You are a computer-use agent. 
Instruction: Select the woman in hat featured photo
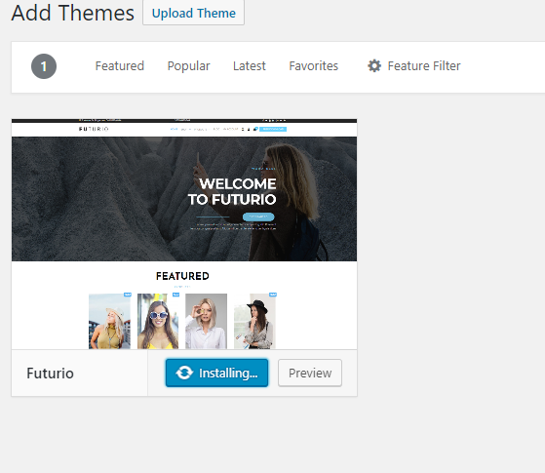click(109, 321)
